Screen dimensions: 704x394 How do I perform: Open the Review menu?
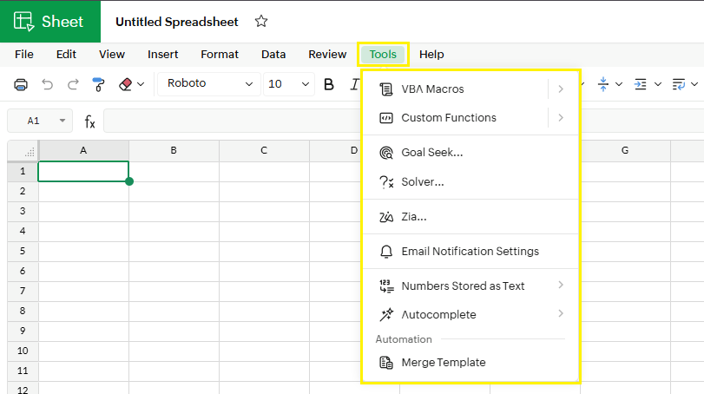click(x=327, y=55)
